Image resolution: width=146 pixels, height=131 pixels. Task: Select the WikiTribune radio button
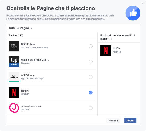pyautogui.click(x=91, y=77)
